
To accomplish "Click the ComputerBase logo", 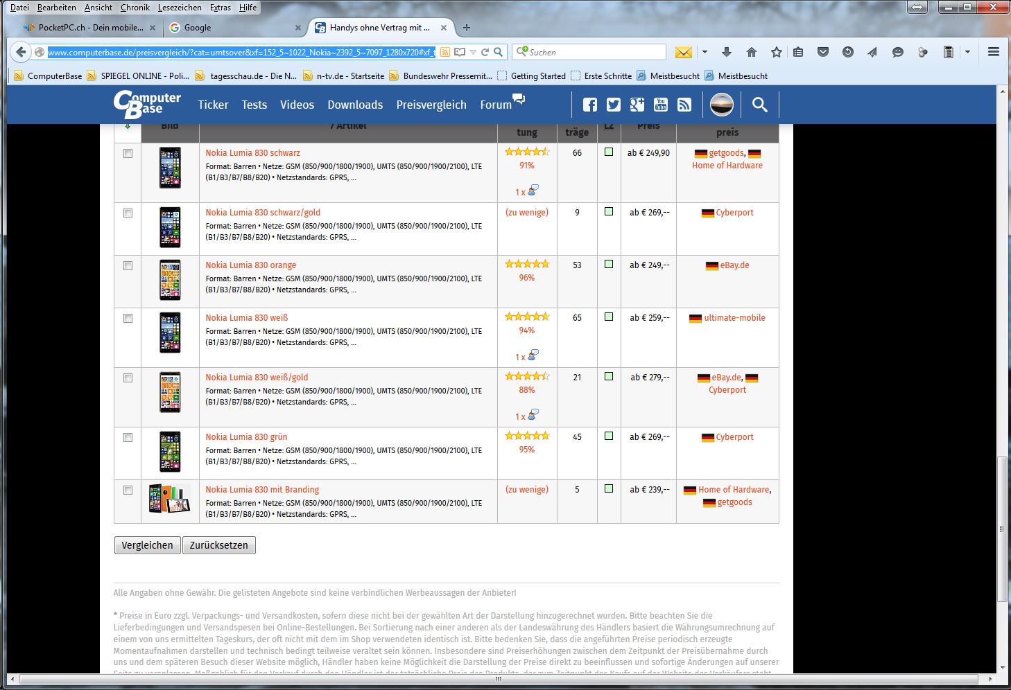I will coord(147,105).
